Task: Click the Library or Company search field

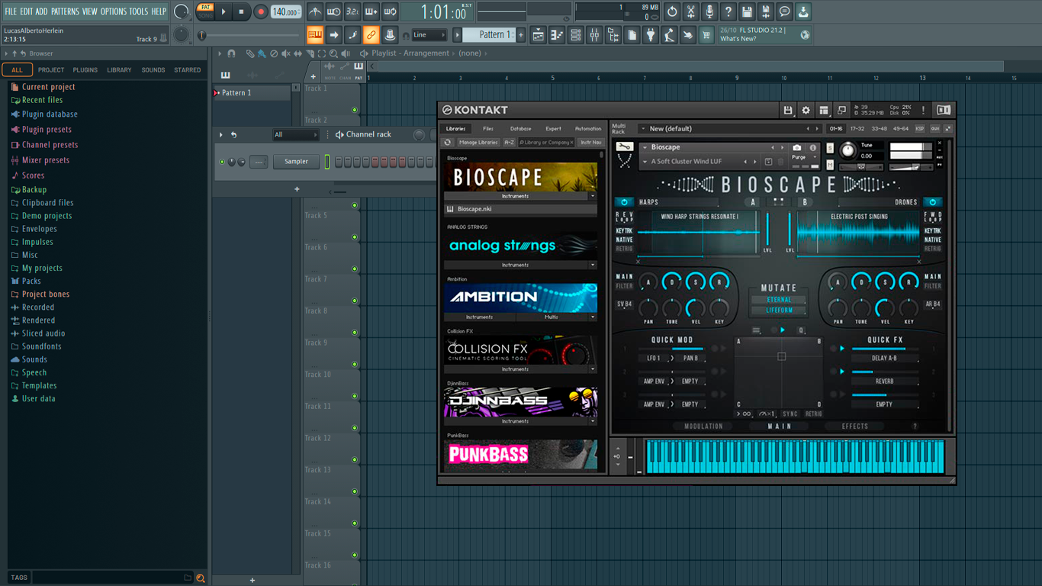Action: pos(546,142)
